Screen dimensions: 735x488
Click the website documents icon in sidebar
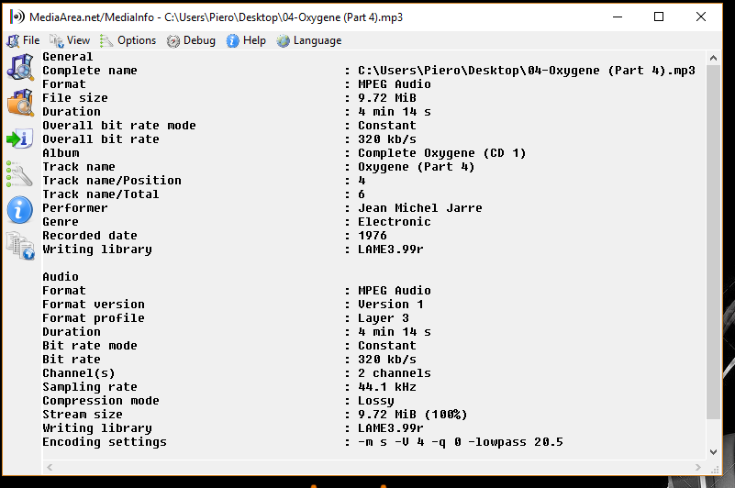20,246
